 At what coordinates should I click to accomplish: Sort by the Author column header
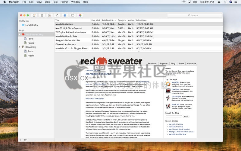131,20
